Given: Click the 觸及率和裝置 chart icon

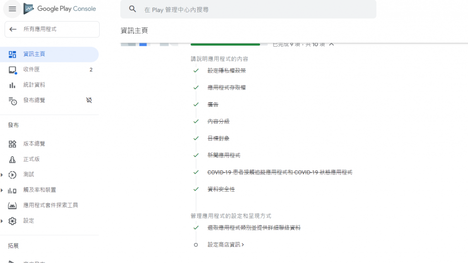Looking at the screenshot, I should pos(12,190).
